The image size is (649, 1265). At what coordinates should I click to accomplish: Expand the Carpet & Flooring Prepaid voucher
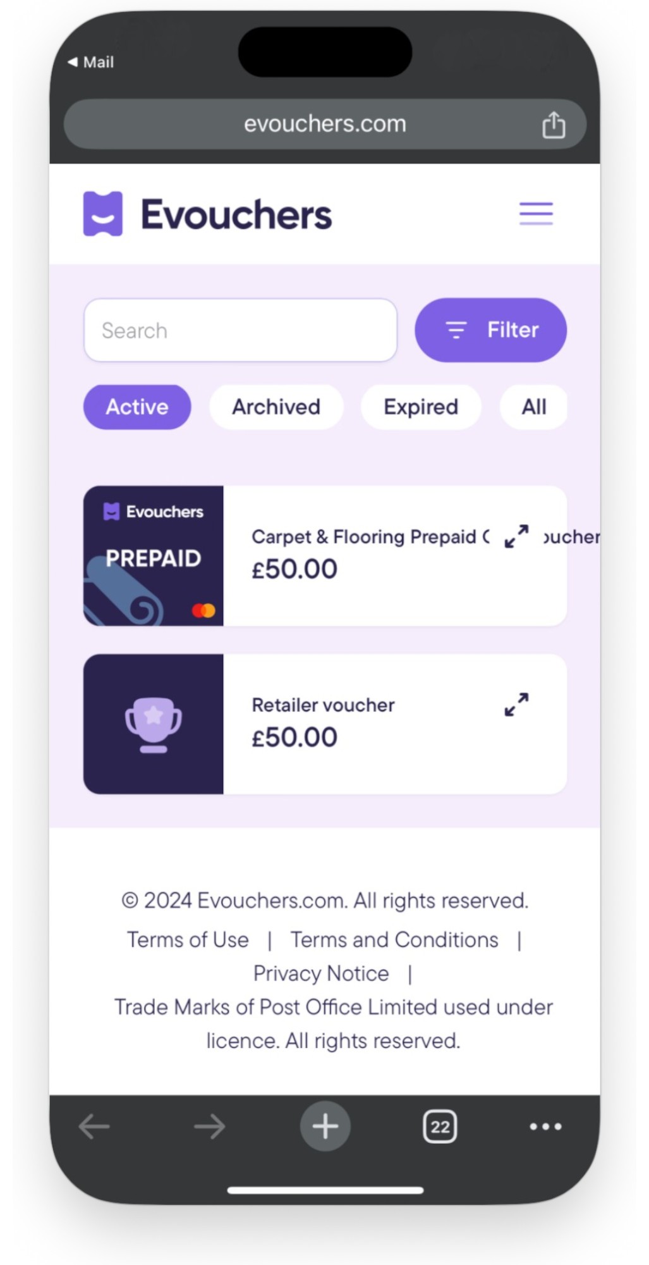(516, 536)
